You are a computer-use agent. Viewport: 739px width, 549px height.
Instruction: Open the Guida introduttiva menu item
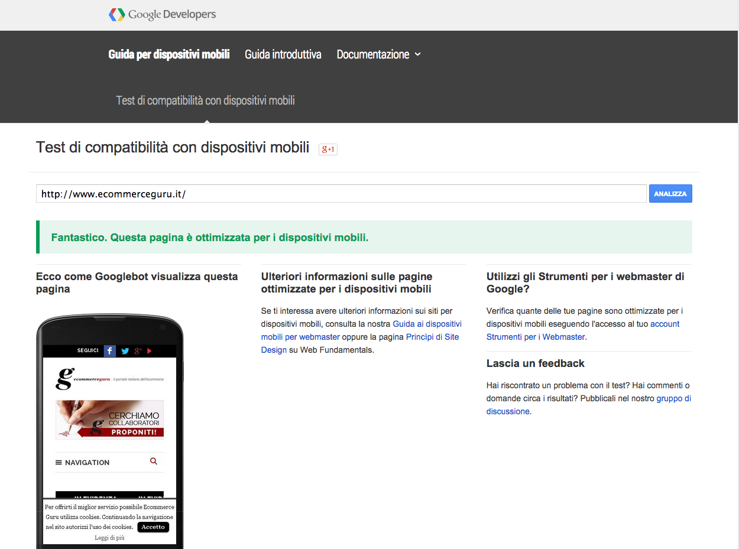pos(283,54)
